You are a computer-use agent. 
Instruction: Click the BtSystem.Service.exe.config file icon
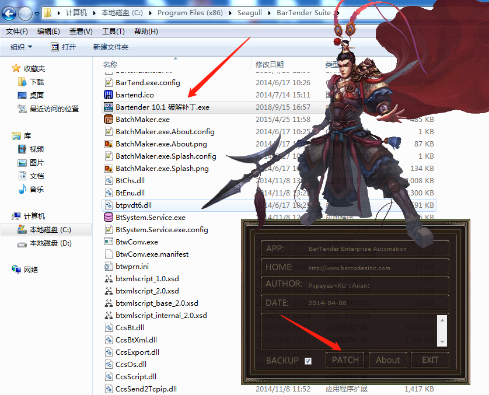108,229
